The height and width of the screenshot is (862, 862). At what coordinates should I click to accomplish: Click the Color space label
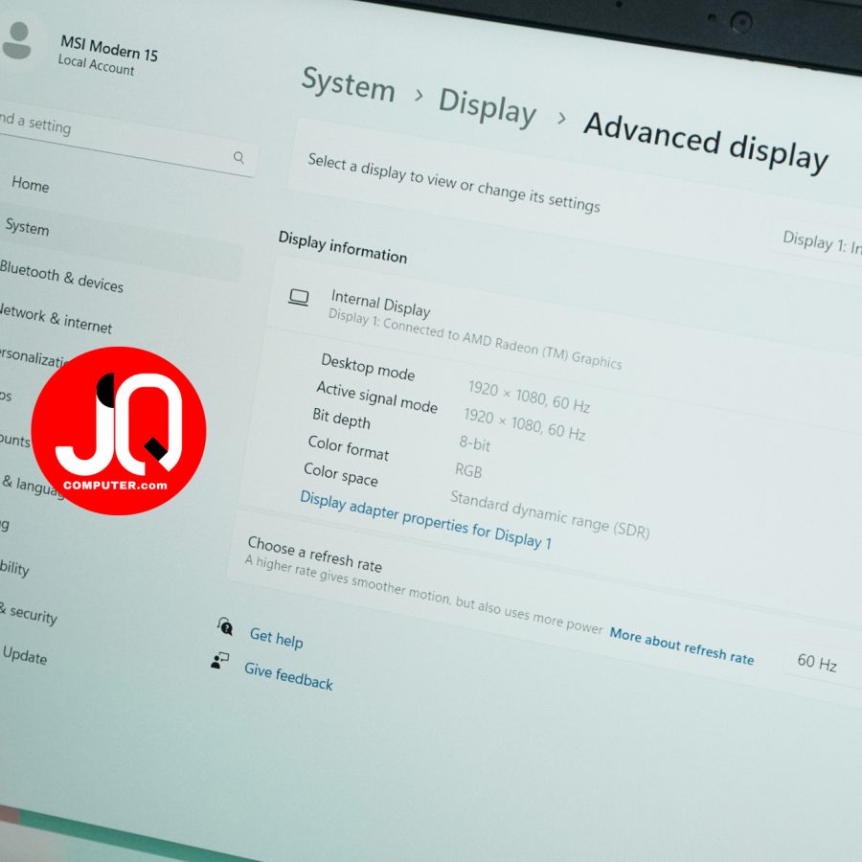[x=341, y=474]
